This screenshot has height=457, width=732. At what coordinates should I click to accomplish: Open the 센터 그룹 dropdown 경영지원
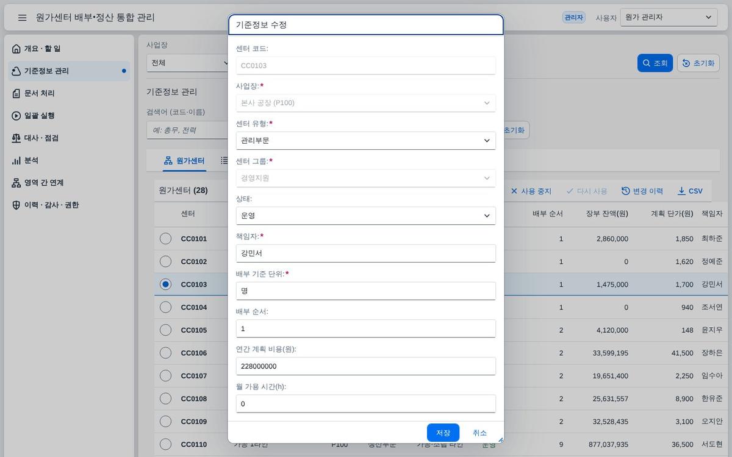click(x=365, y=178)
